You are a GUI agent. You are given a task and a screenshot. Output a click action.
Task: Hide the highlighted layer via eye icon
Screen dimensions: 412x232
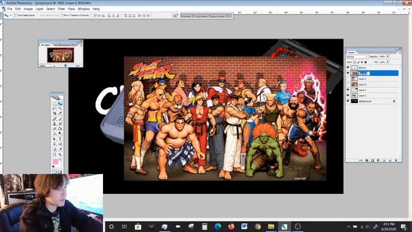348,73
